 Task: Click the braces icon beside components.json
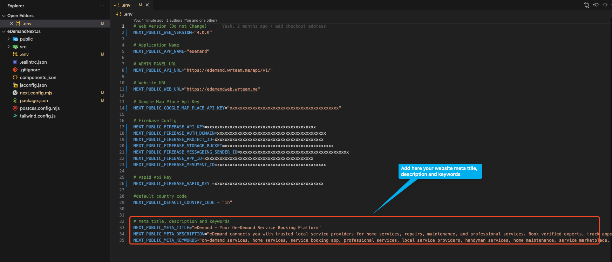15,77
